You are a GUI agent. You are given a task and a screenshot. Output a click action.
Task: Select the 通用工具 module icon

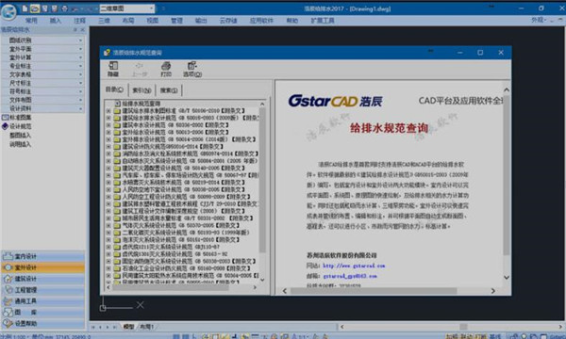8,301
